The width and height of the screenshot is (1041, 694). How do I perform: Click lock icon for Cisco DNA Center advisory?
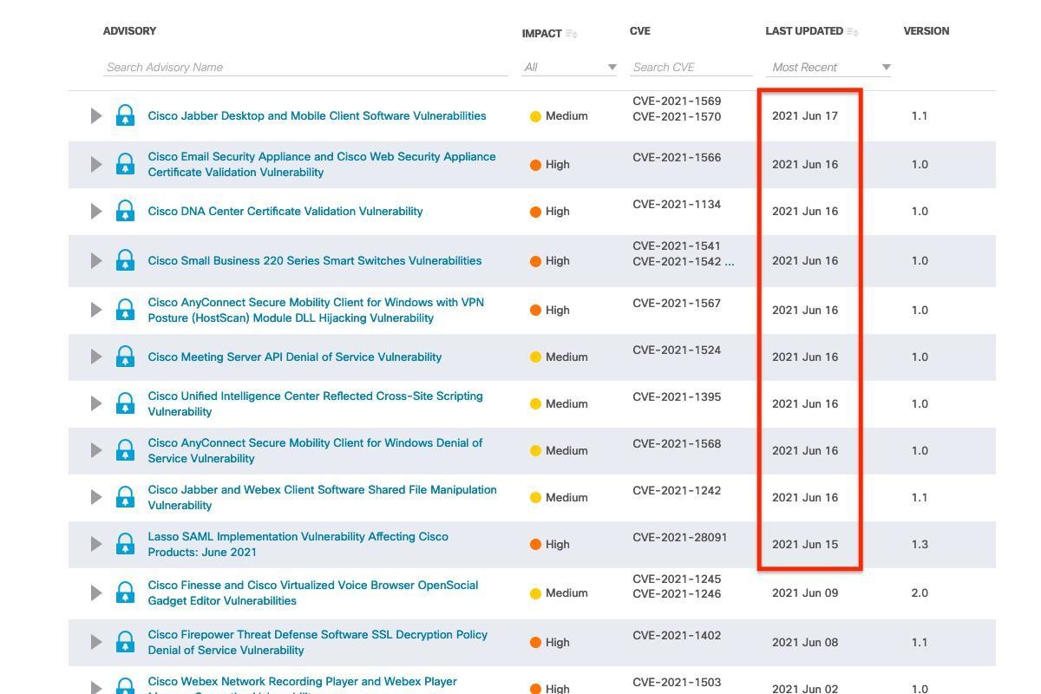click(125, 211)
